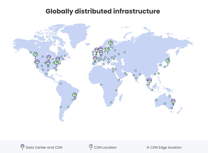This screenshot has width=208, height=153.
Task: Click the CDN Location legend pin icon
Action: coord(91,147)
